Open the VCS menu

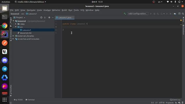coord(82,10)
